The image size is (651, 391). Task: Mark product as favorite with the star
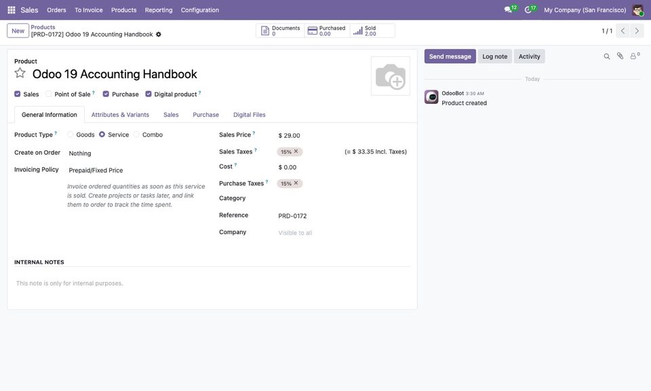20,73
